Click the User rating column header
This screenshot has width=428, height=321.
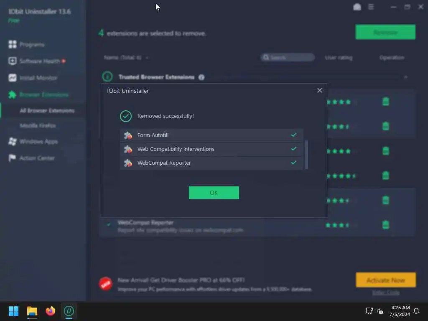(x=339, y=58)
